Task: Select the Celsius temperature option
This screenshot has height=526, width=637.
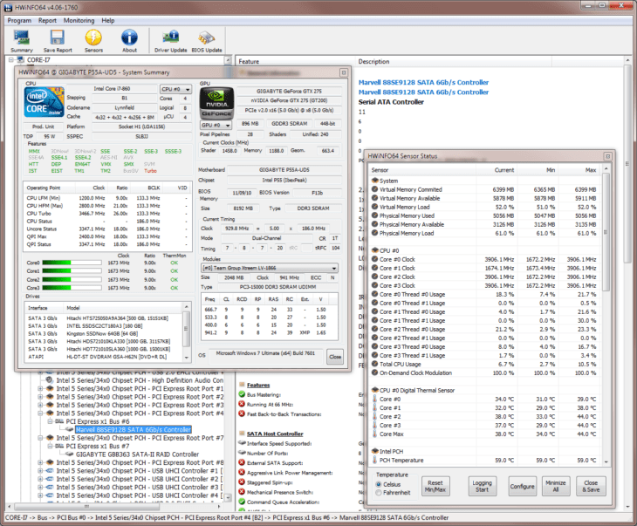Action: [379, 484]
